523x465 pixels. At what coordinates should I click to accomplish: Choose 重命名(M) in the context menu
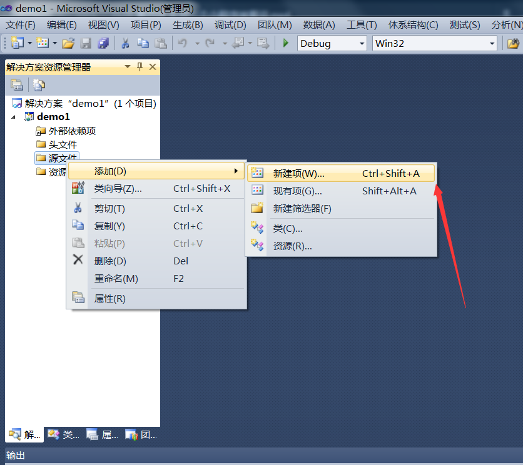tap(156, 279)
